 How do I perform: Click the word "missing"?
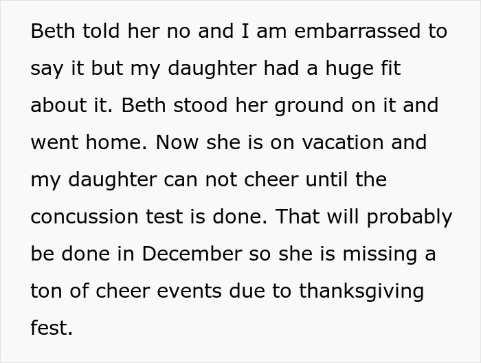pyautogui.click(x=380, y=254)
